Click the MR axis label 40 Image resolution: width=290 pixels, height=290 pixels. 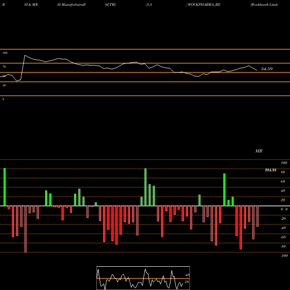pyautogui.click(x=282, y=191)
